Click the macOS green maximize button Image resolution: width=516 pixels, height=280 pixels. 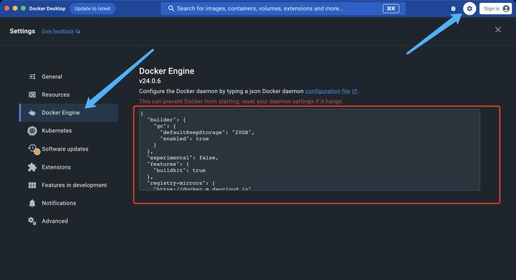tap(23, 8)
